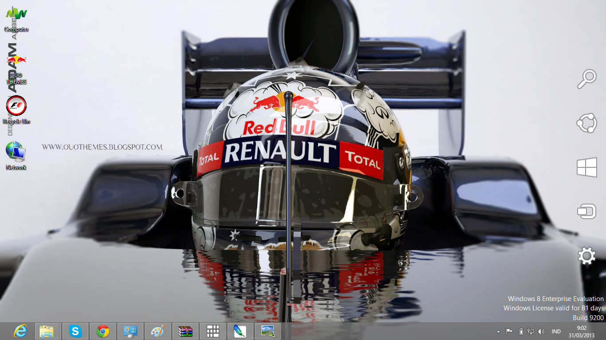Viewport: 606px width, 340px height.
Task: Launch Skype from the taskbar
Action: tap(75, 331)
